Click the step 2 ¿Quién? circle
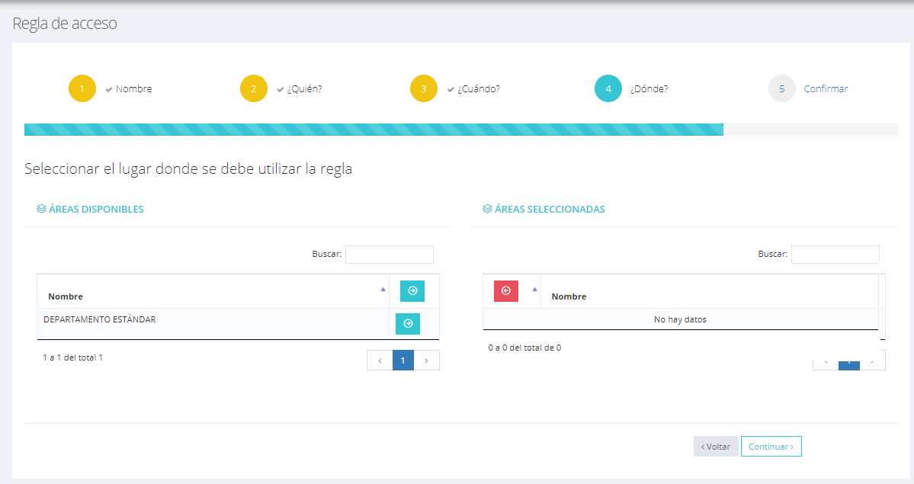 tap(254, 88)
